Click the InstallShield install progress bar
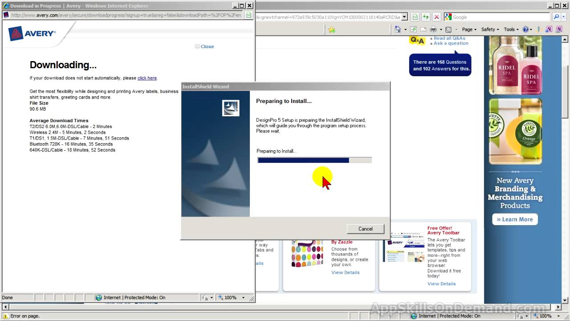This screenshot has height=321, width=570. 314,160
